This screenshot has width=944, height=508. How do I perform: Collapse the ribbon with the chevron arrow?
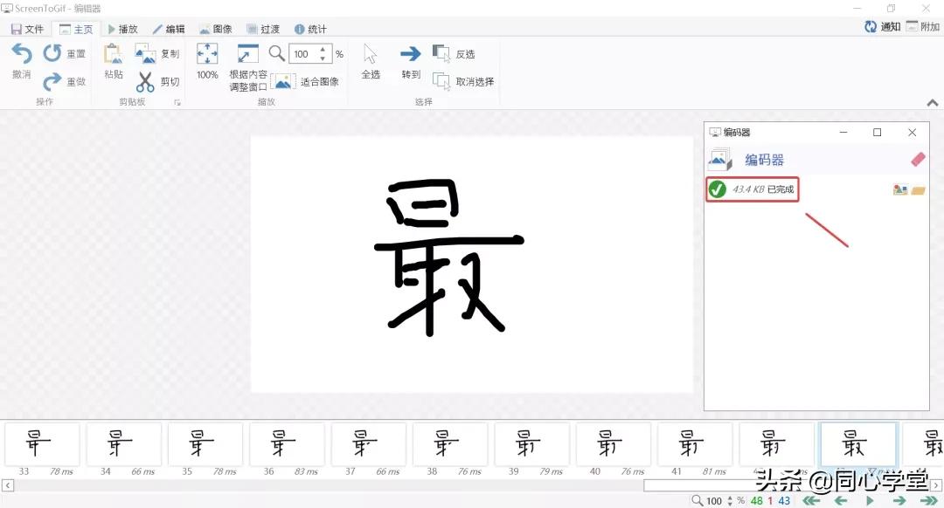(932, 102)
